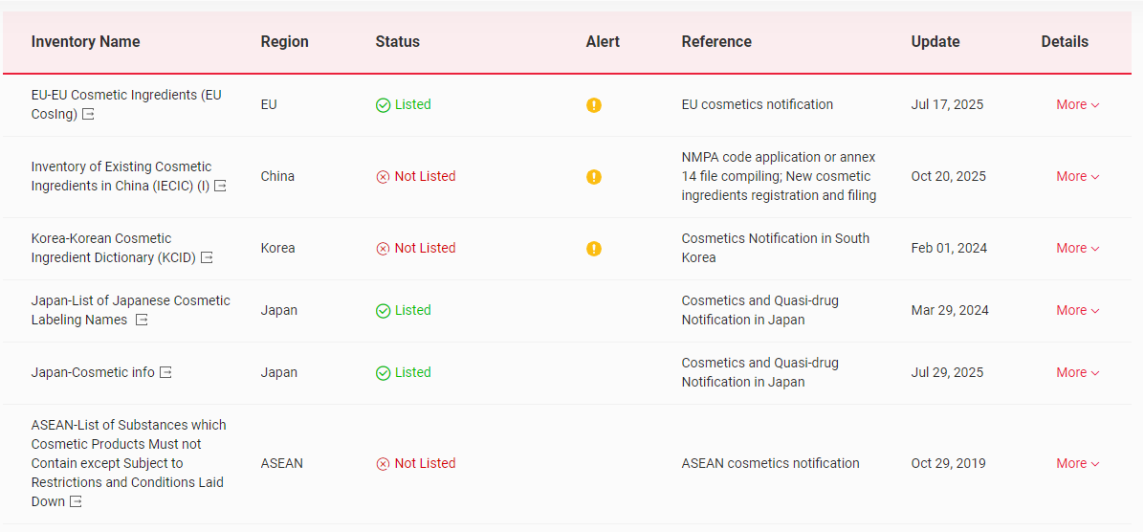This screenshot has width=1144, height=532.
Task: Click the Update column header
Action: 935,42
